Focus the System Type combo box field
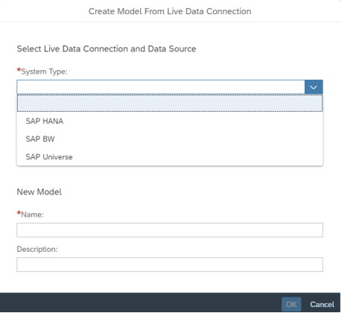342x313 pixels. point(161,87)
